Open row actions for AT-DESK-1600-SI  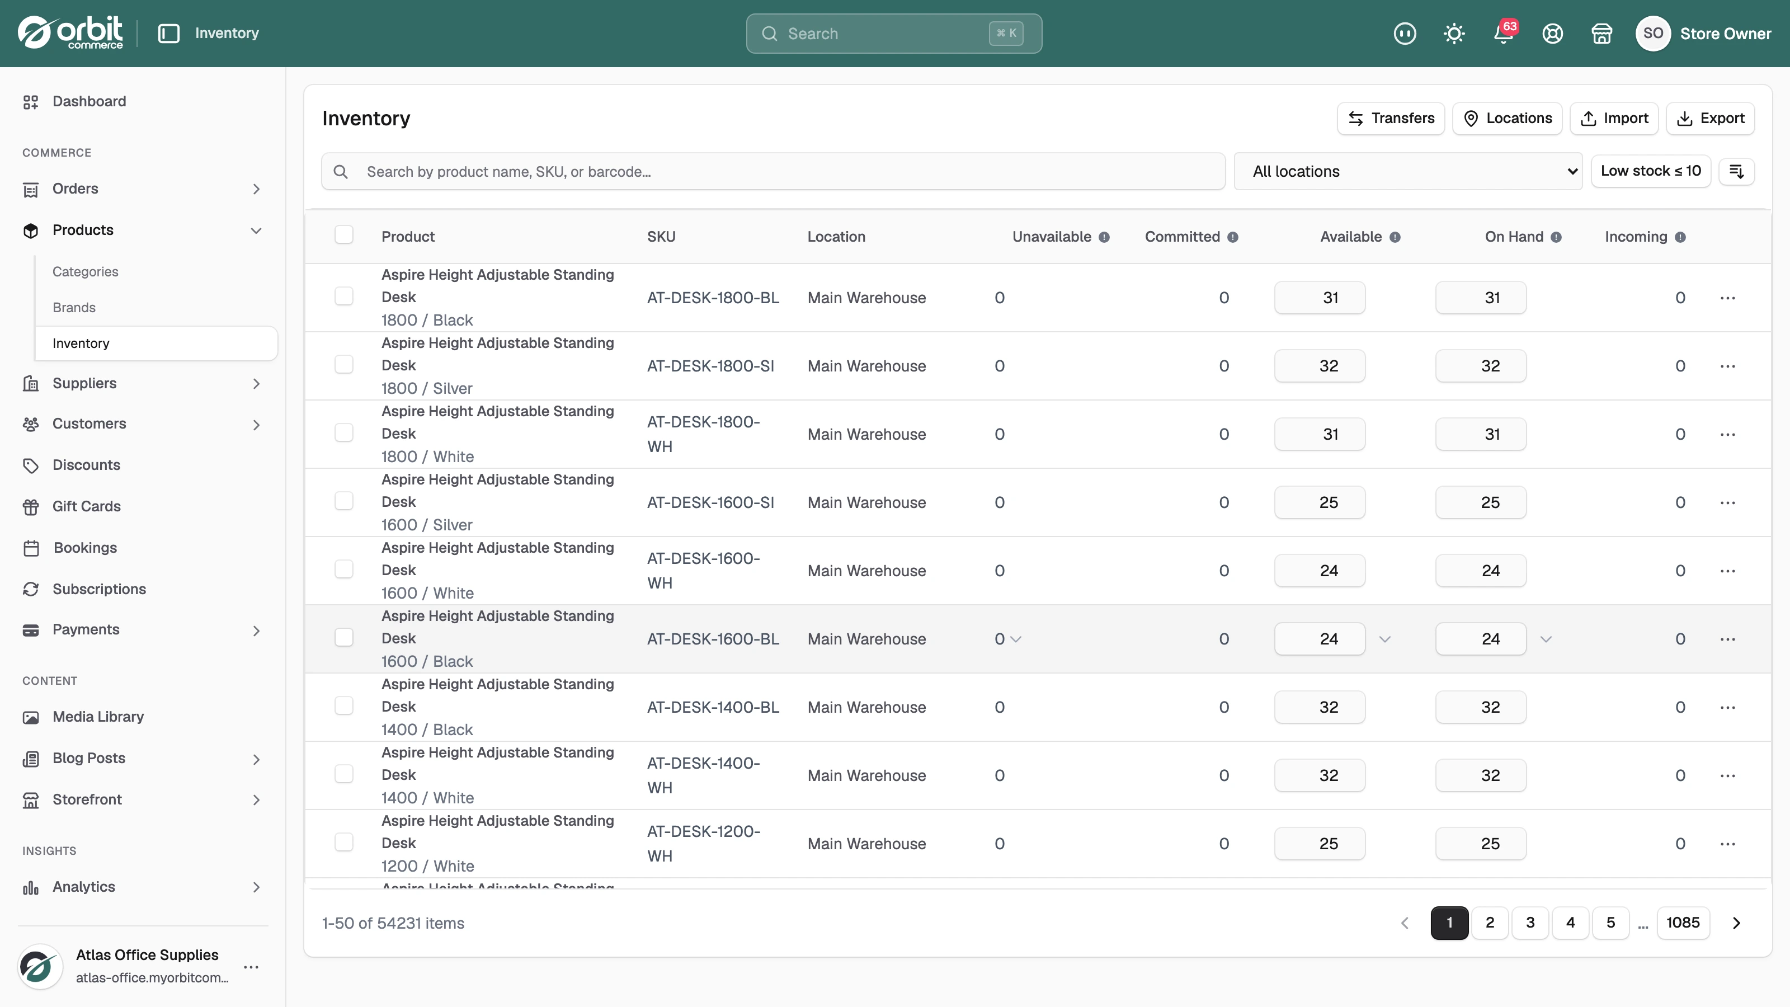pos(1728,502)
